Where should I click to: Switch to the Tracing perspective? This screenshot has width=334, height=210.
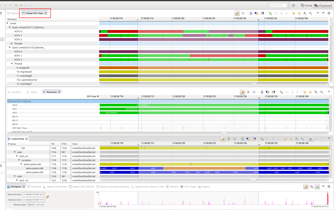coord(306,5)
